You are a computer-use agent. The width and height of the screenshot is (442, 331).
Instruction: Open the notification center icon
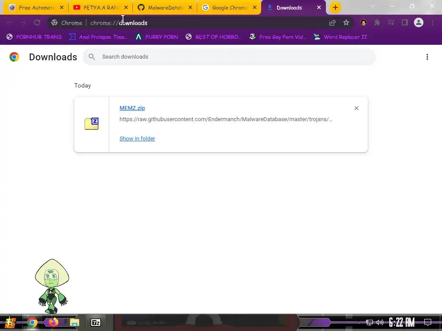(428, 322)
